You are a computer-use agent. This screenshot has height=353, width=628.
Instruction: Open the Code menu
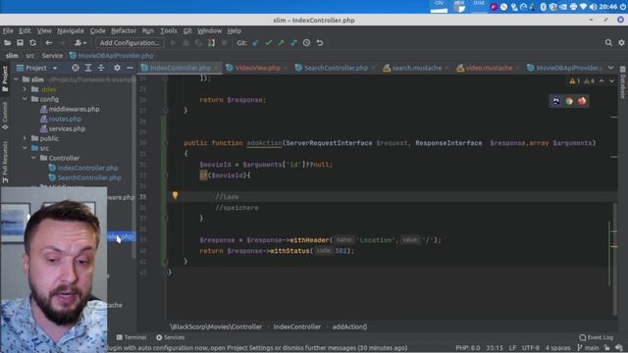(x=97, y=30)
